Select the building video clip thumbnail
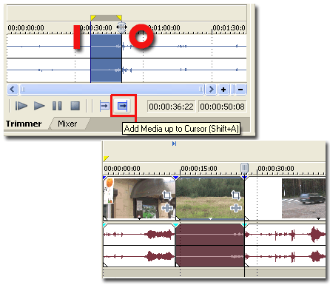This screenshot has width=330, height=285. point(139,198)
